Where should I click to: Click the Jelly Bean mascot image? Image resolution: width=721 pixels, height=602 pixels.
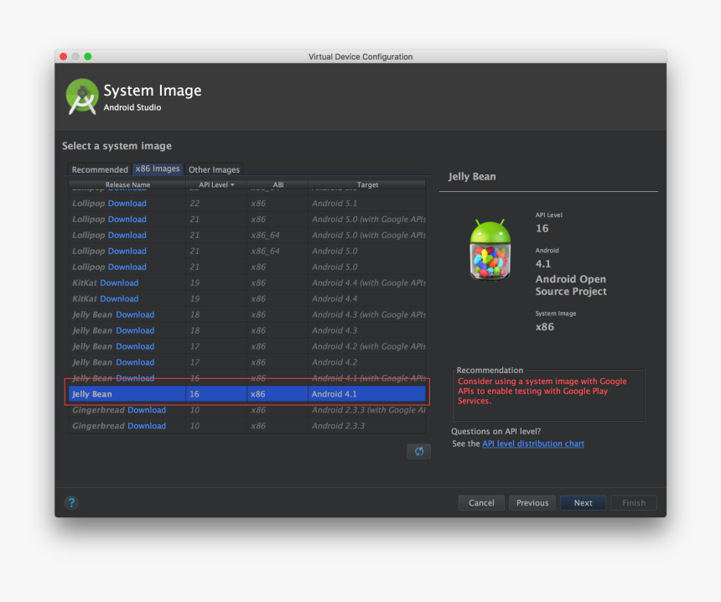[x=490, y=247]
